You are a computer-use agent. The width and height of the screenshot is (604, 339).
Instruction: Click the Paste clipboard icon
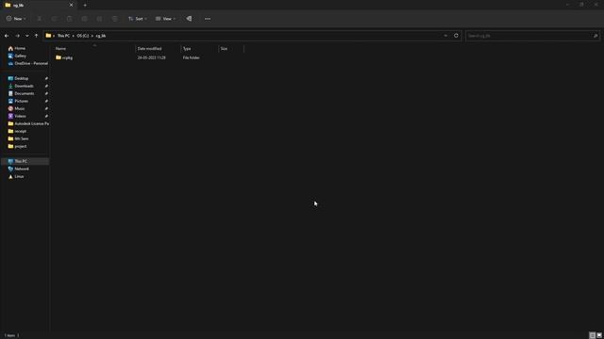69,19
